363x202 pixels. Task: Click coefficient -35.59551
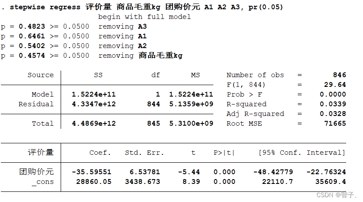point(92,172)
